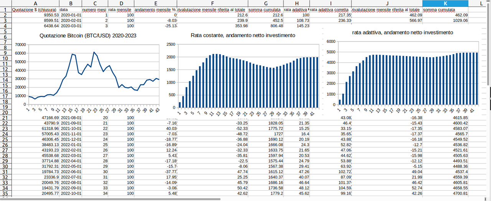Select row 35 header
The height and width of the screenshot is (201, 491).
[x=6, y=194]
